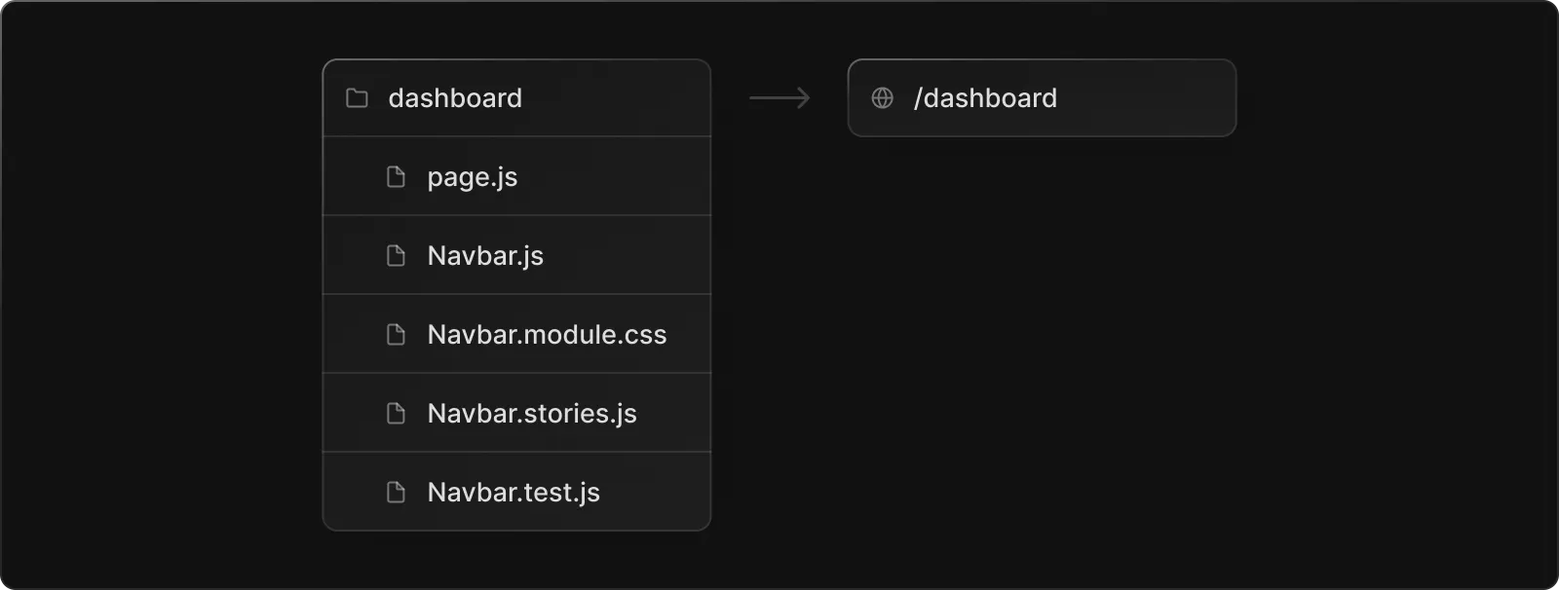Click the leading slash in the /dashboard route

pyautogui.click(x=918, y=98)
